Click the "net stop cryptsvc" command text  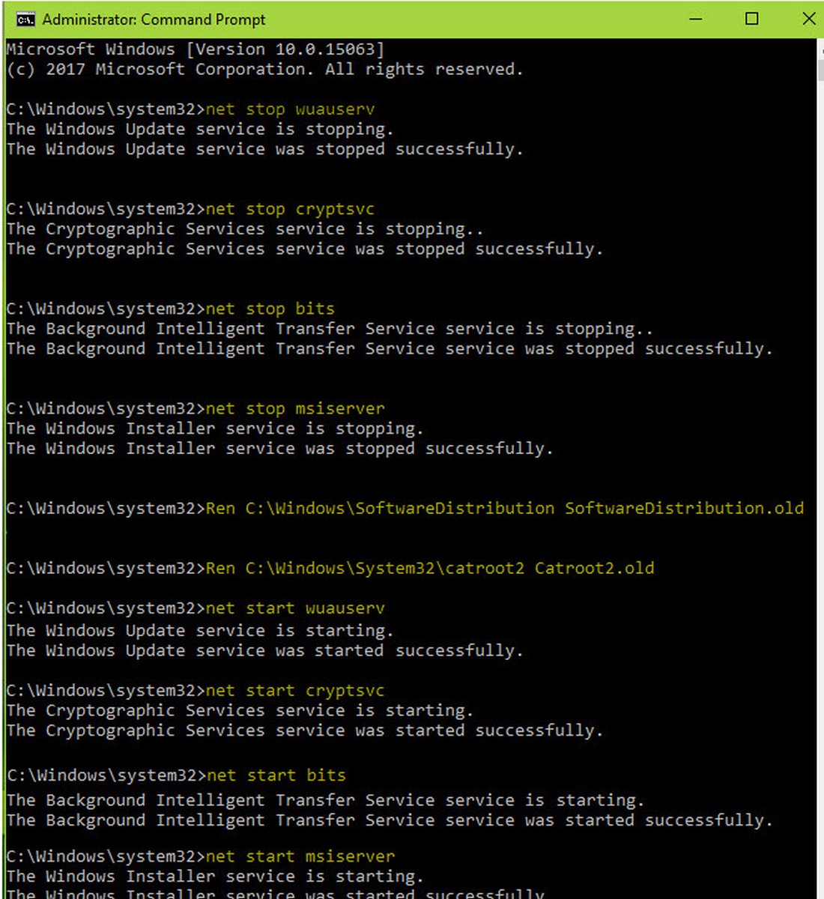[x=290, y=209]
